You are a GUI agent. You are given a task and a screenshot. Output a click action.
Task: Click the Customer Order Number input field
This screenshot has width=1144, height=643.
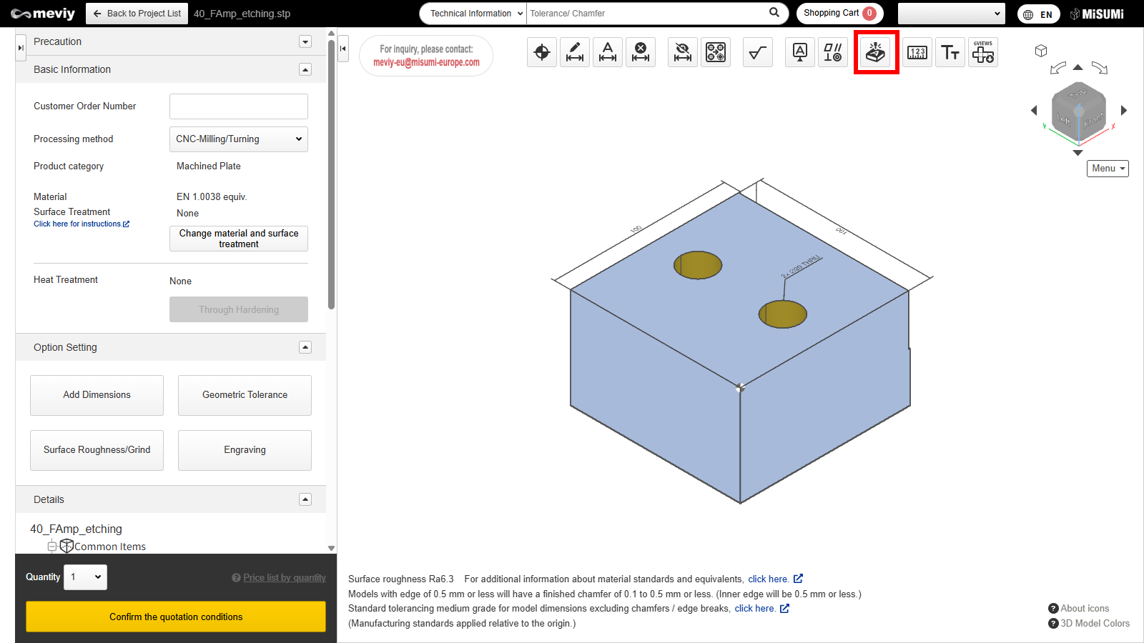click(239, 106)
